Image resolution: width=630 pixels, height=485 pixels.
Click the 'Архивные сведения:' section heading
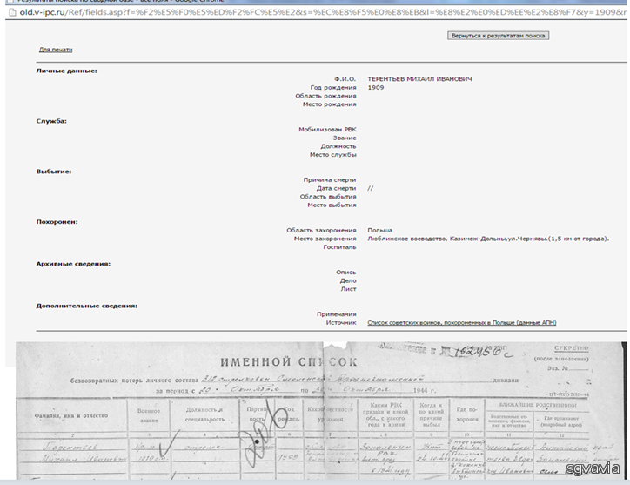tap(73, 264)
